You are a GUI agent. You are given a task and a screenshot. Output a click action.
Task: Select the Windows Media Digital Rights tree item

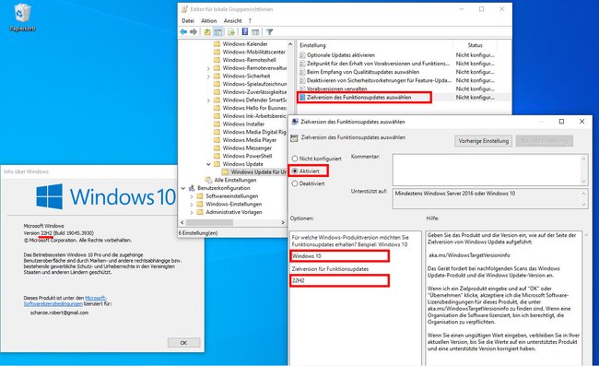[254, 132]
